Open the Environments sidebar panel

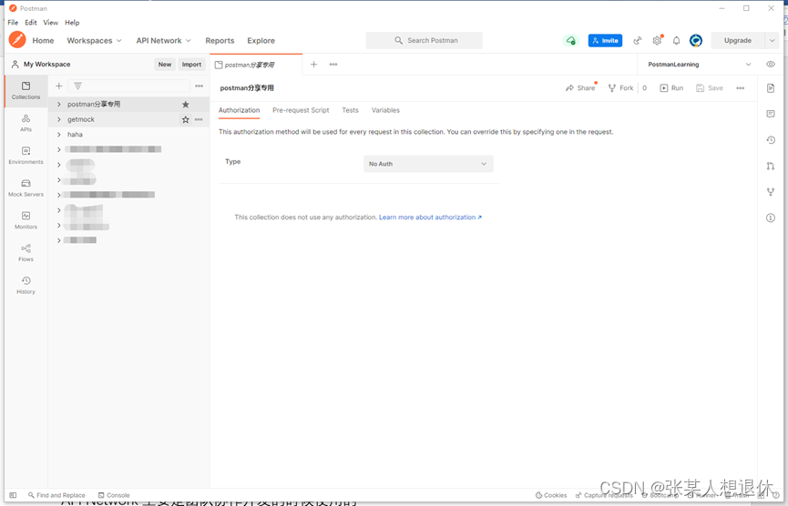[x=26, y=156]
